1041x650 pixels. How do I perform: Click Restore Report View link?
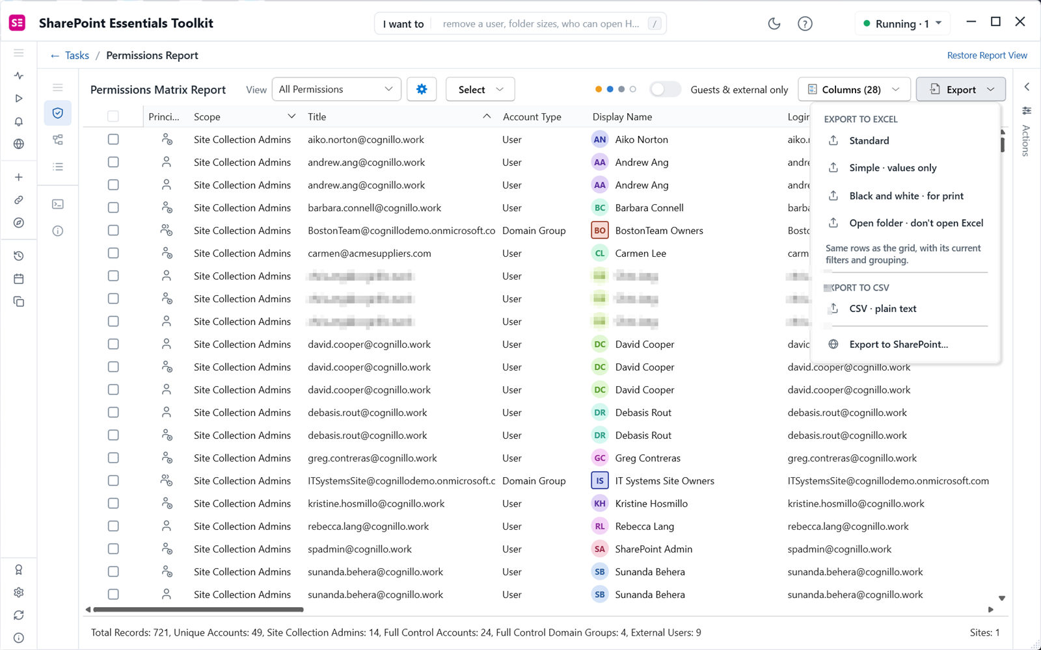987,55
